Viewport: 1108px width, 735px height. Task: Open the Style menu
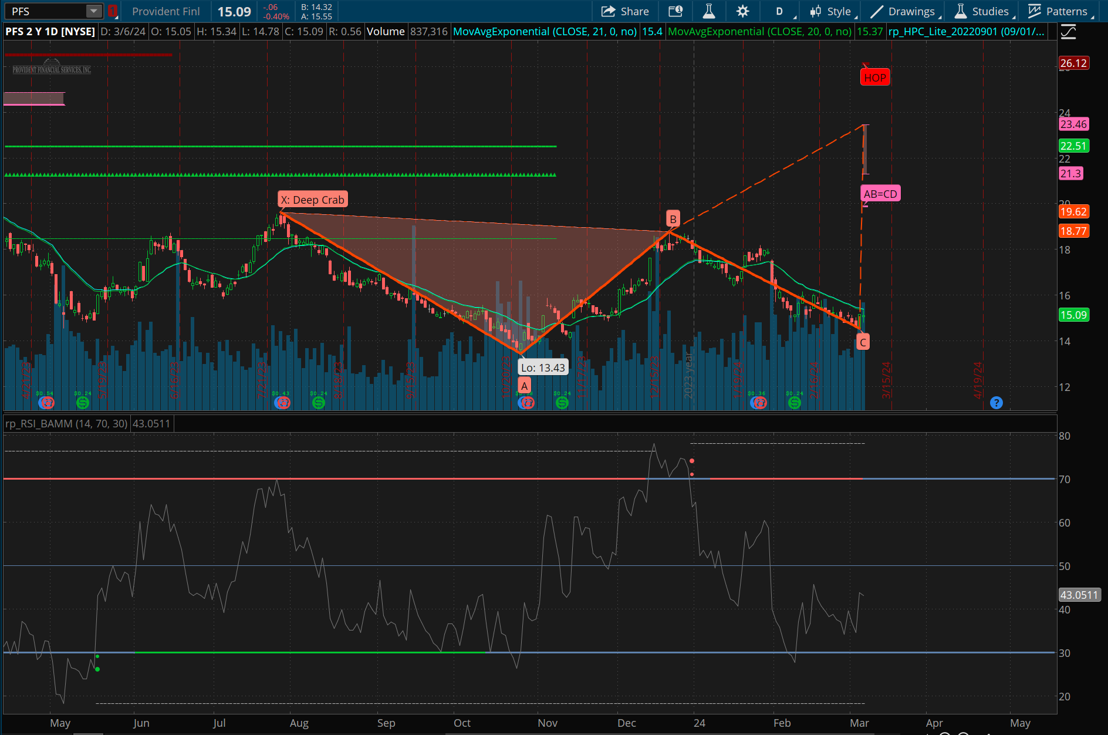pyautogui.click(x=833, y=11)
